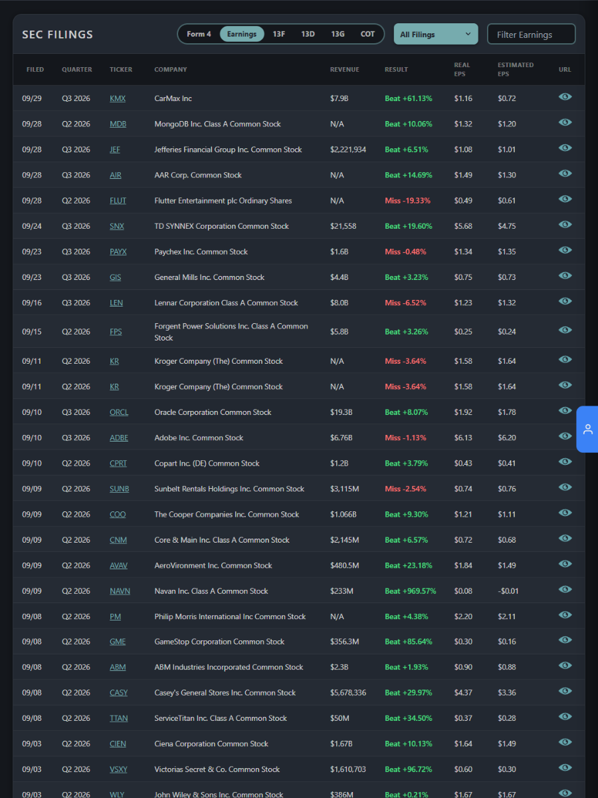Sort by the FILED column header
The width and height of the screenshot is (598, 798).
click(x=35, y=70)
